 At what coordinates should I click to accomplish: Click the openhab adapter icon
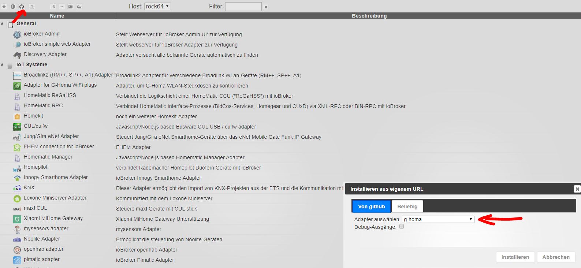pyautogui.click(x=17, y=250)
